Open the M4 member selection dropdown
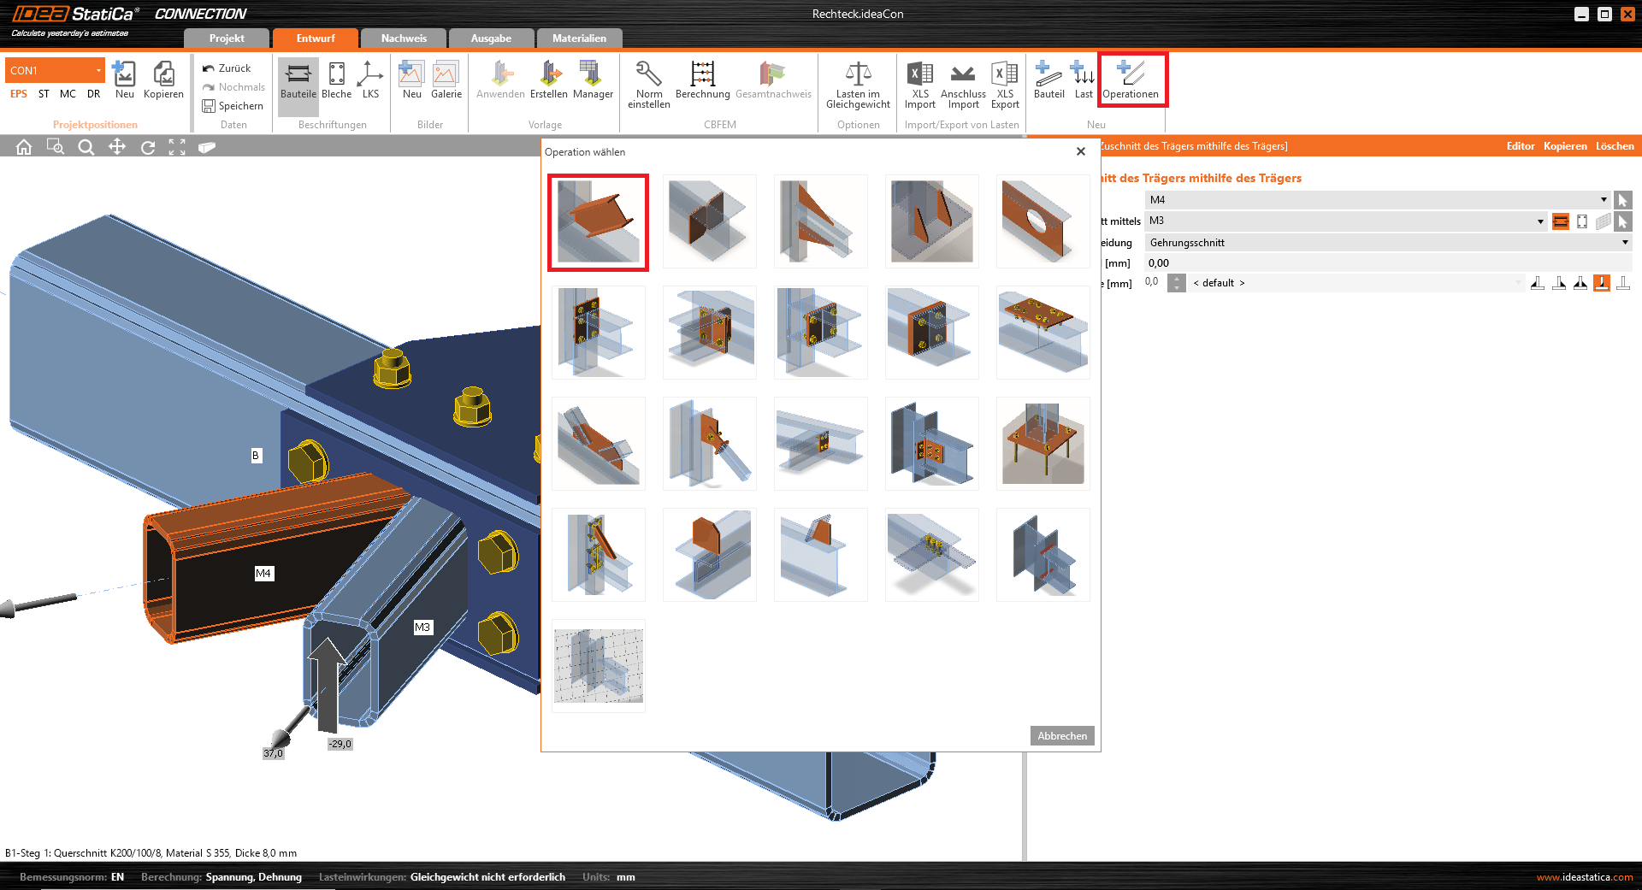This screenshot has width=1642, height=890. tap(1603, 200)
